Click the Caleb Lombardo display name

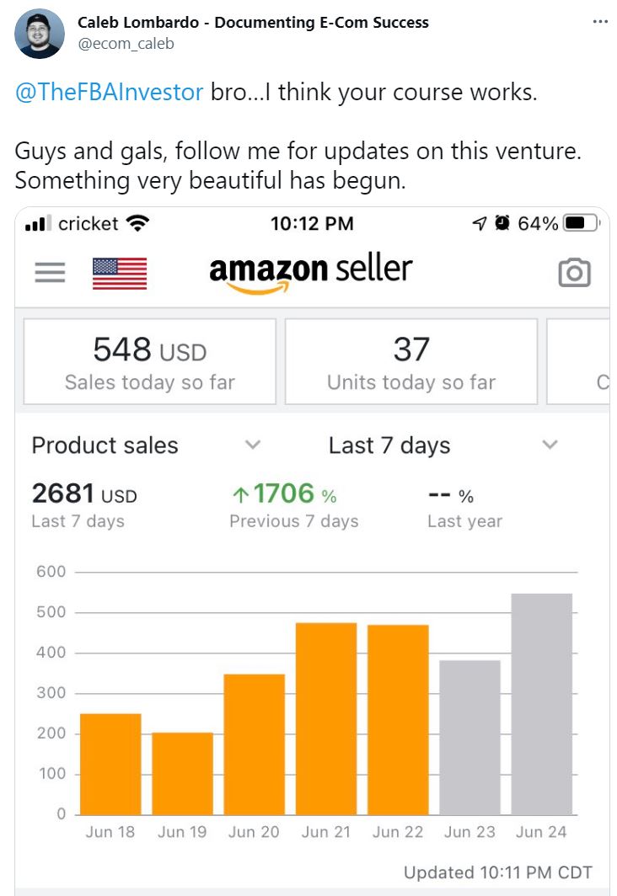coord(138,22)
